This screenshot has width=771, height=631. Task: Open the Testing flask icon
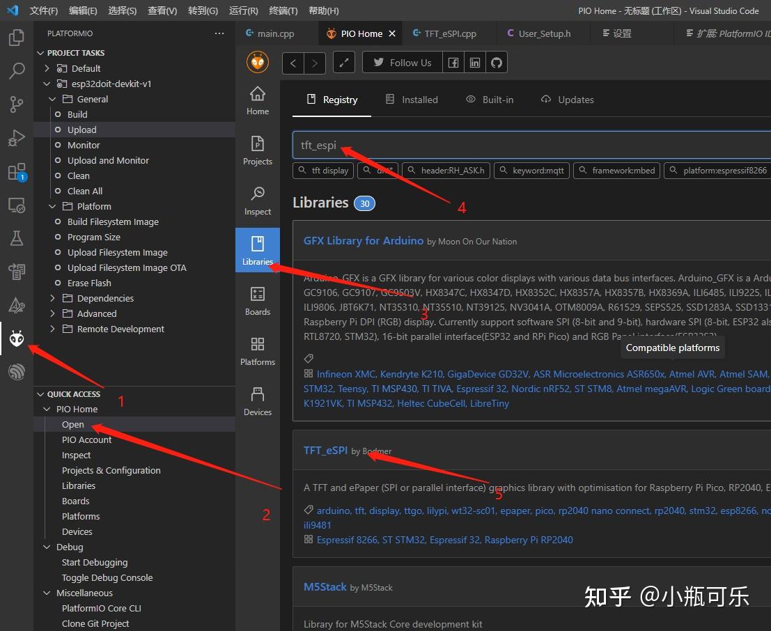tap(16, 238)
